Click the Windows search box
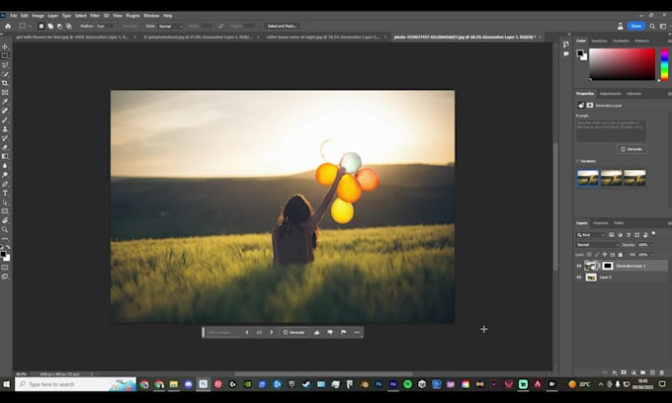 pos(75,384)
